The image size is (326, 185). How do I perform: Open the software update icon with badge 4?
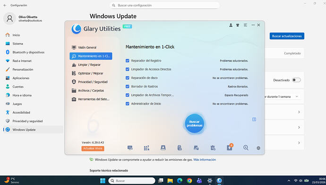click(230, 147)
